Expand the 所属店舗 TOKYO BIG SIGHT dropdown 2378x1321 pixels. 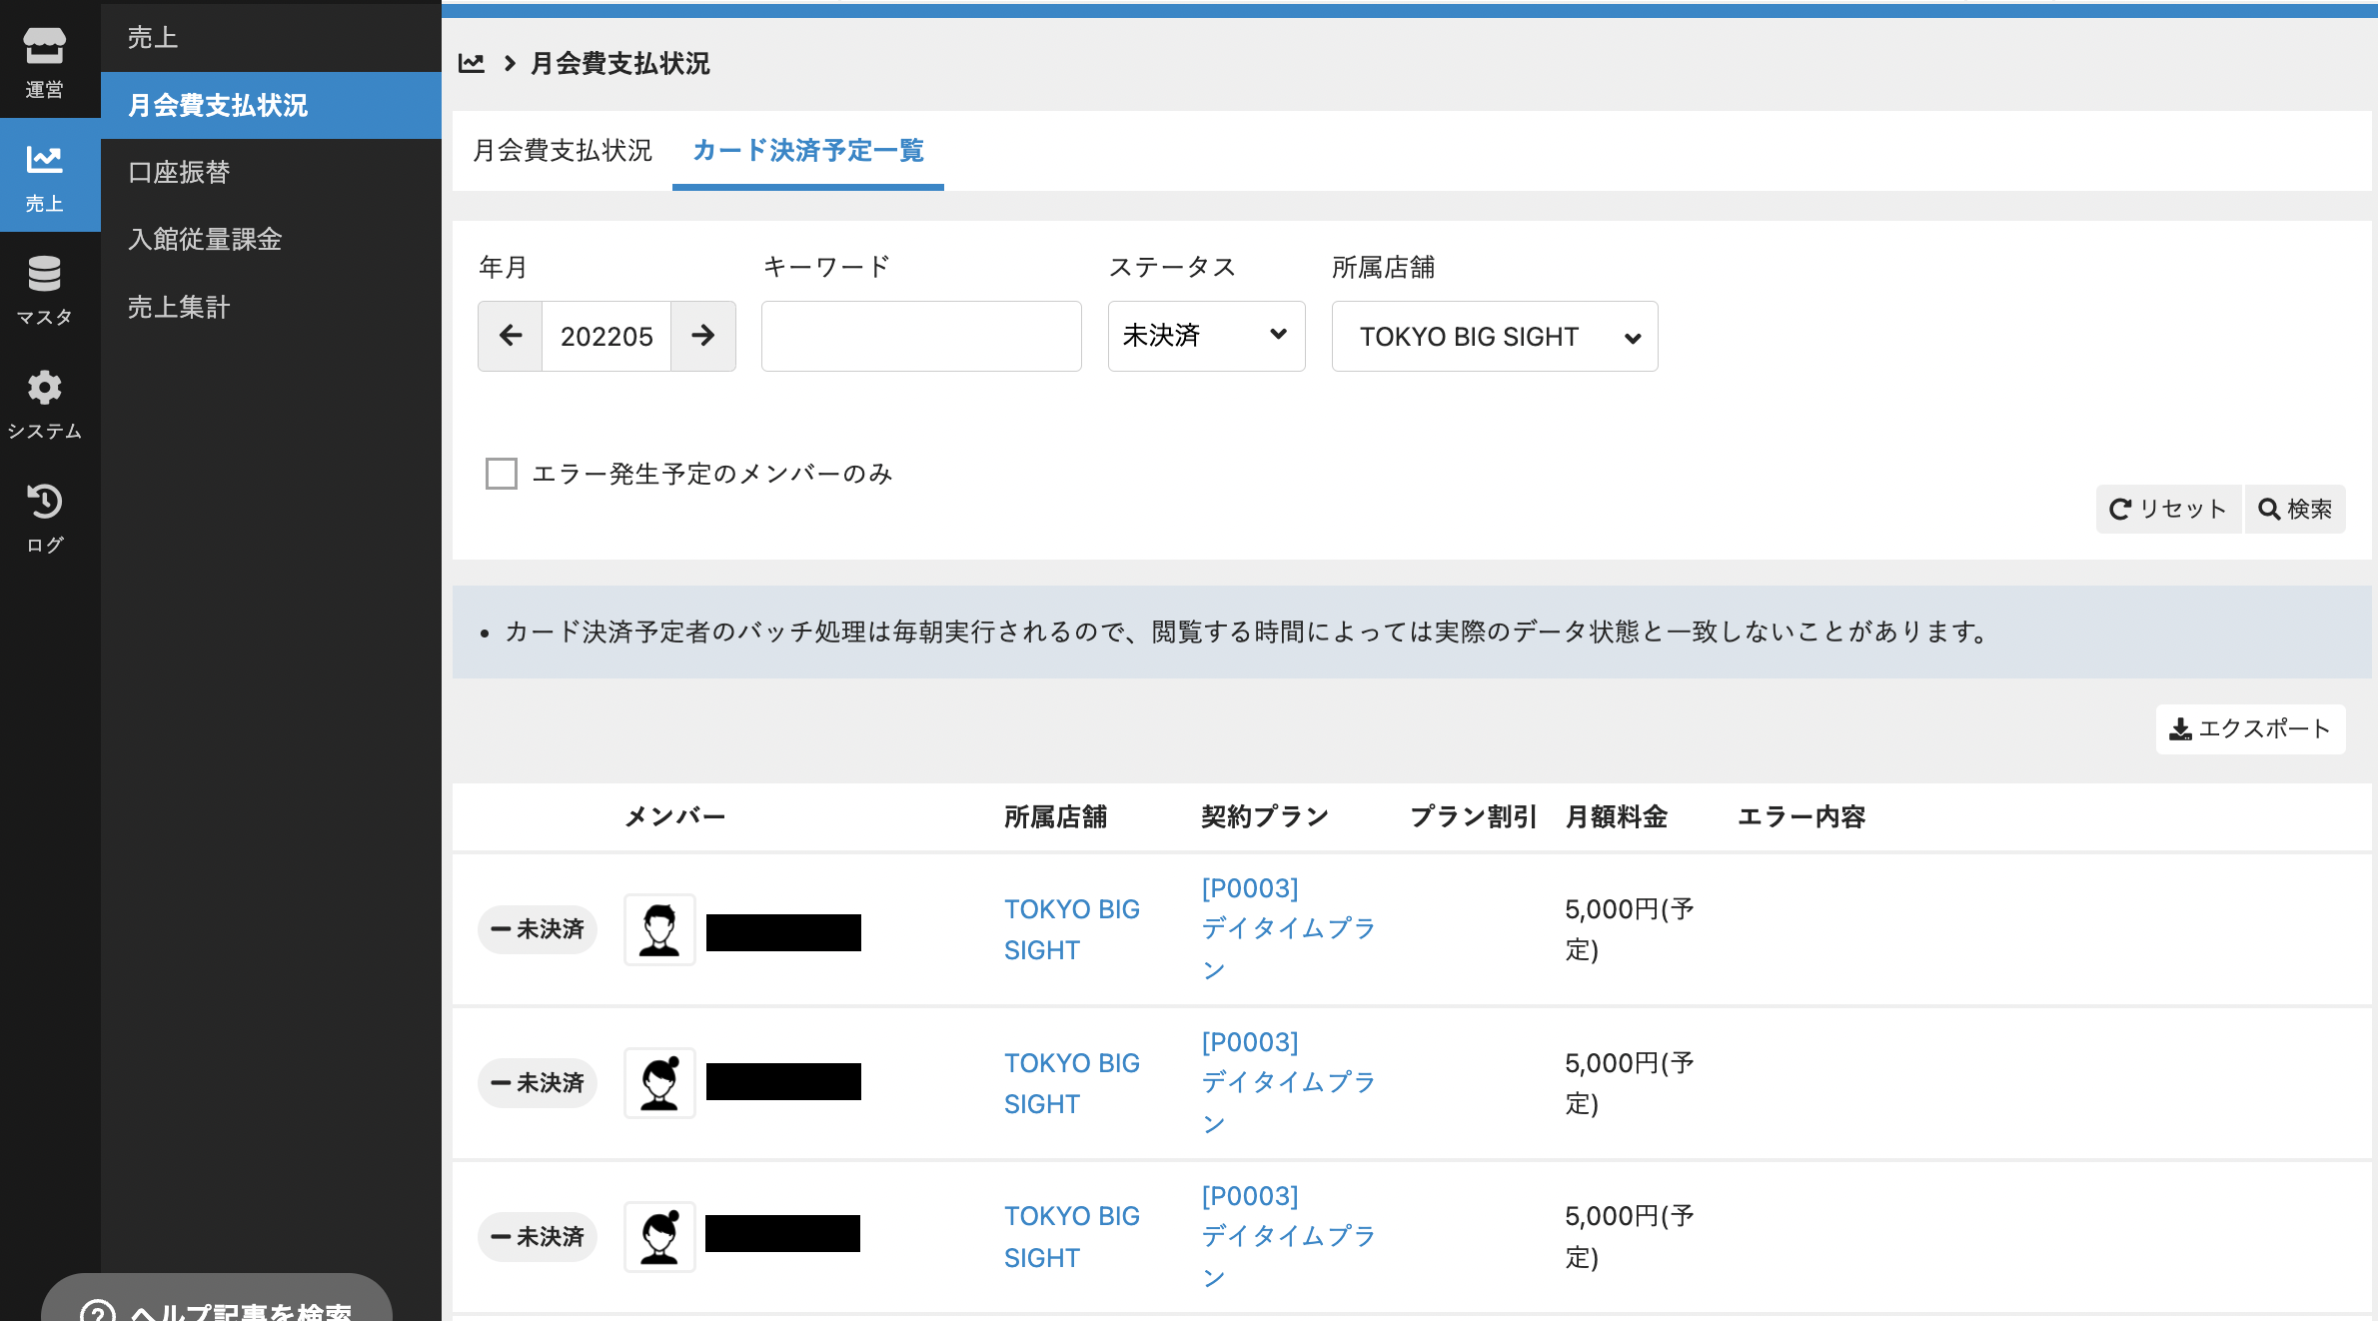coord(1494,337)
